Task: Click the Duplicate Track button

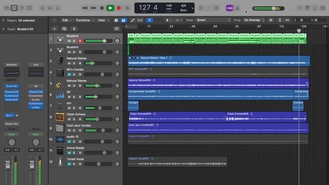Action: click(64, 29)
